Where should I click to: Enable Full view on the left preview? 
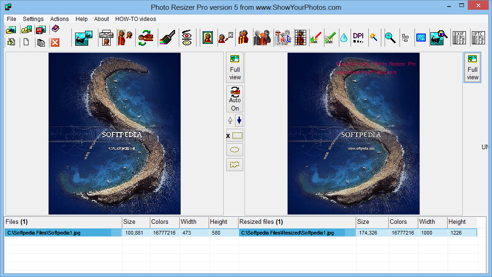coord(235,68)
